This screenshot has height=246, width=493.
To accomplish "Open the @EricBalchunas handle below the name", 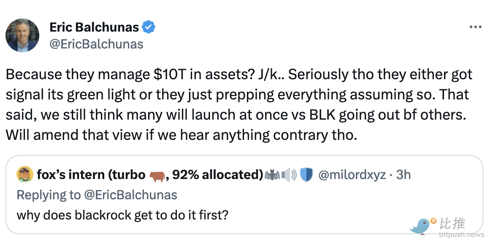I will click(97, 44).
